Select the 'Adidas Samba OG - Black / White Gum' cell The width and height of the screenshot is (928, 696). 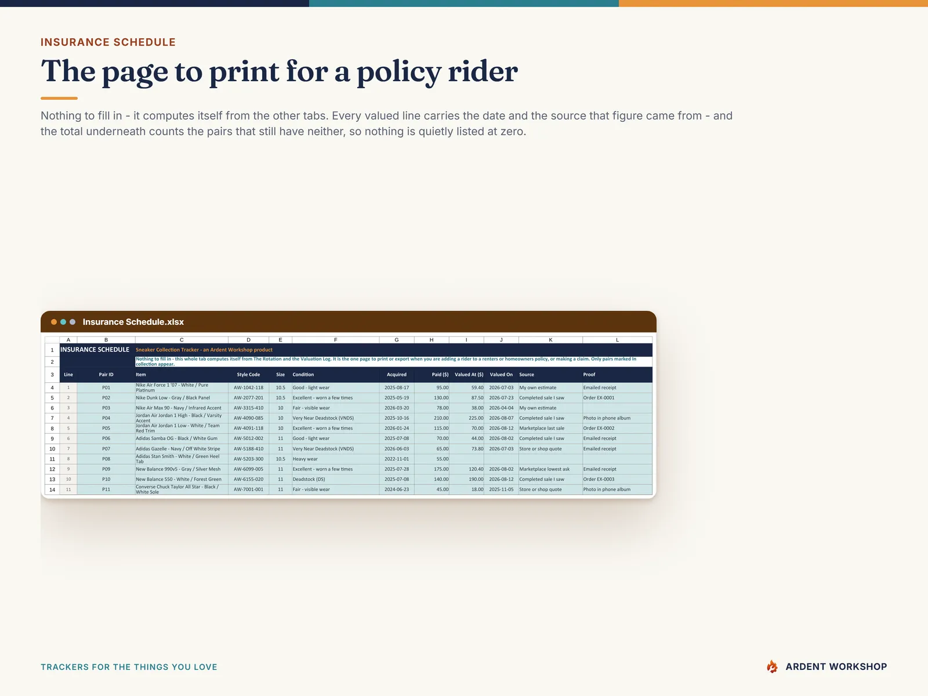pyautogui.click(x=182, y=438)
